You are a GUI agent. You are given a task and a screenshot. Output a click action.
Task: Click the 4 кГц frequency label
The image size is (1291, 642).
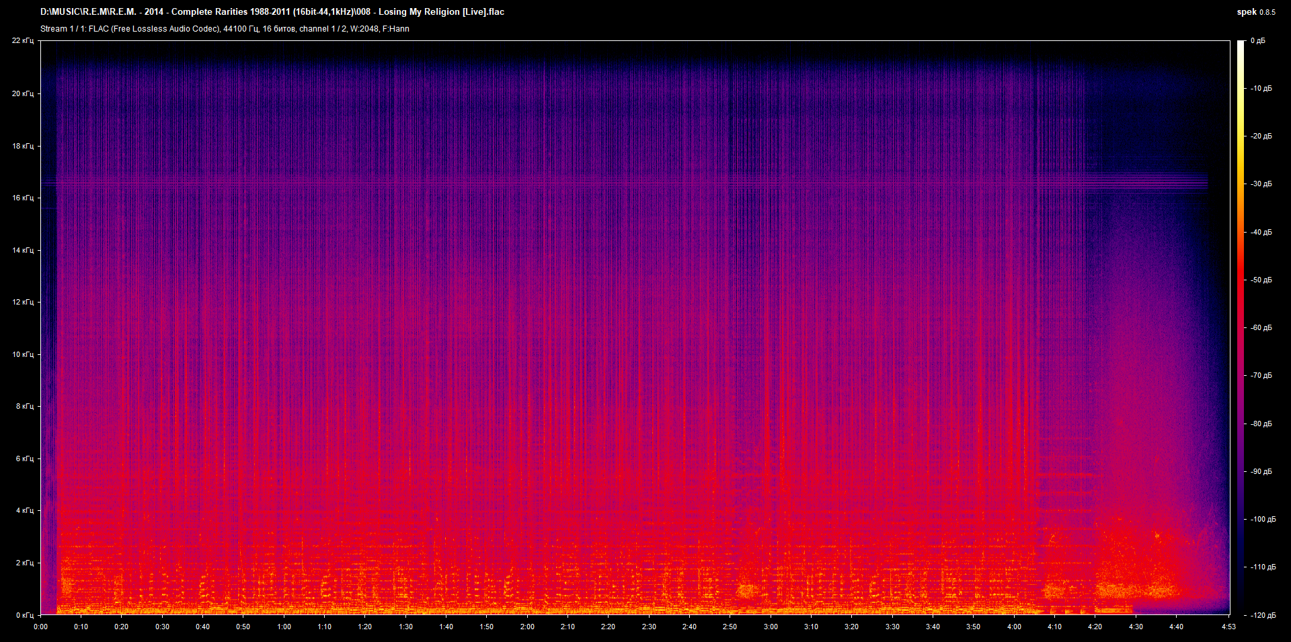24,511
